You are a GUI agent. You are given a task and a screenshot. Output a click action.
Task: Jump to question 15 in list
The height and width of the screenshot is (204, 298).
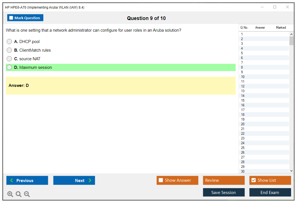click(243, 100)
